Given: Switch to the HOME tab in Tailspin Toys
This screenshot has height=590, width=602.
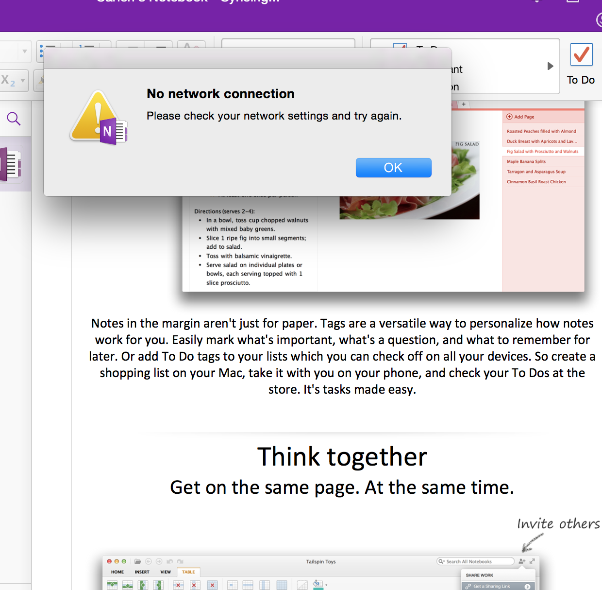Looking at the screenshot, I should pyautogui.click(x=117, y=572).
